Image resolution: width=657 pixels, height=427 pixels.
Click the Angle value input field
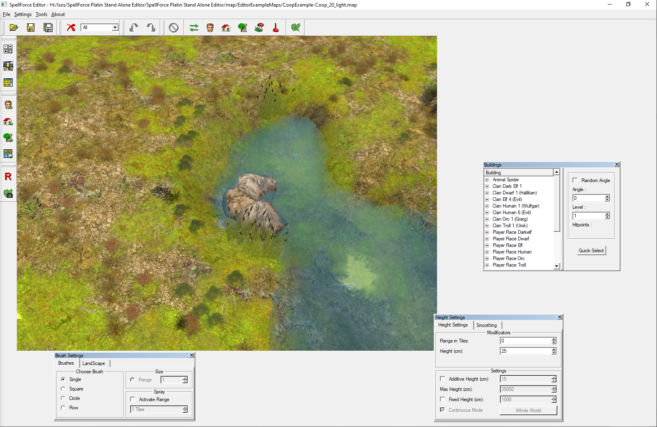(588, 198)
